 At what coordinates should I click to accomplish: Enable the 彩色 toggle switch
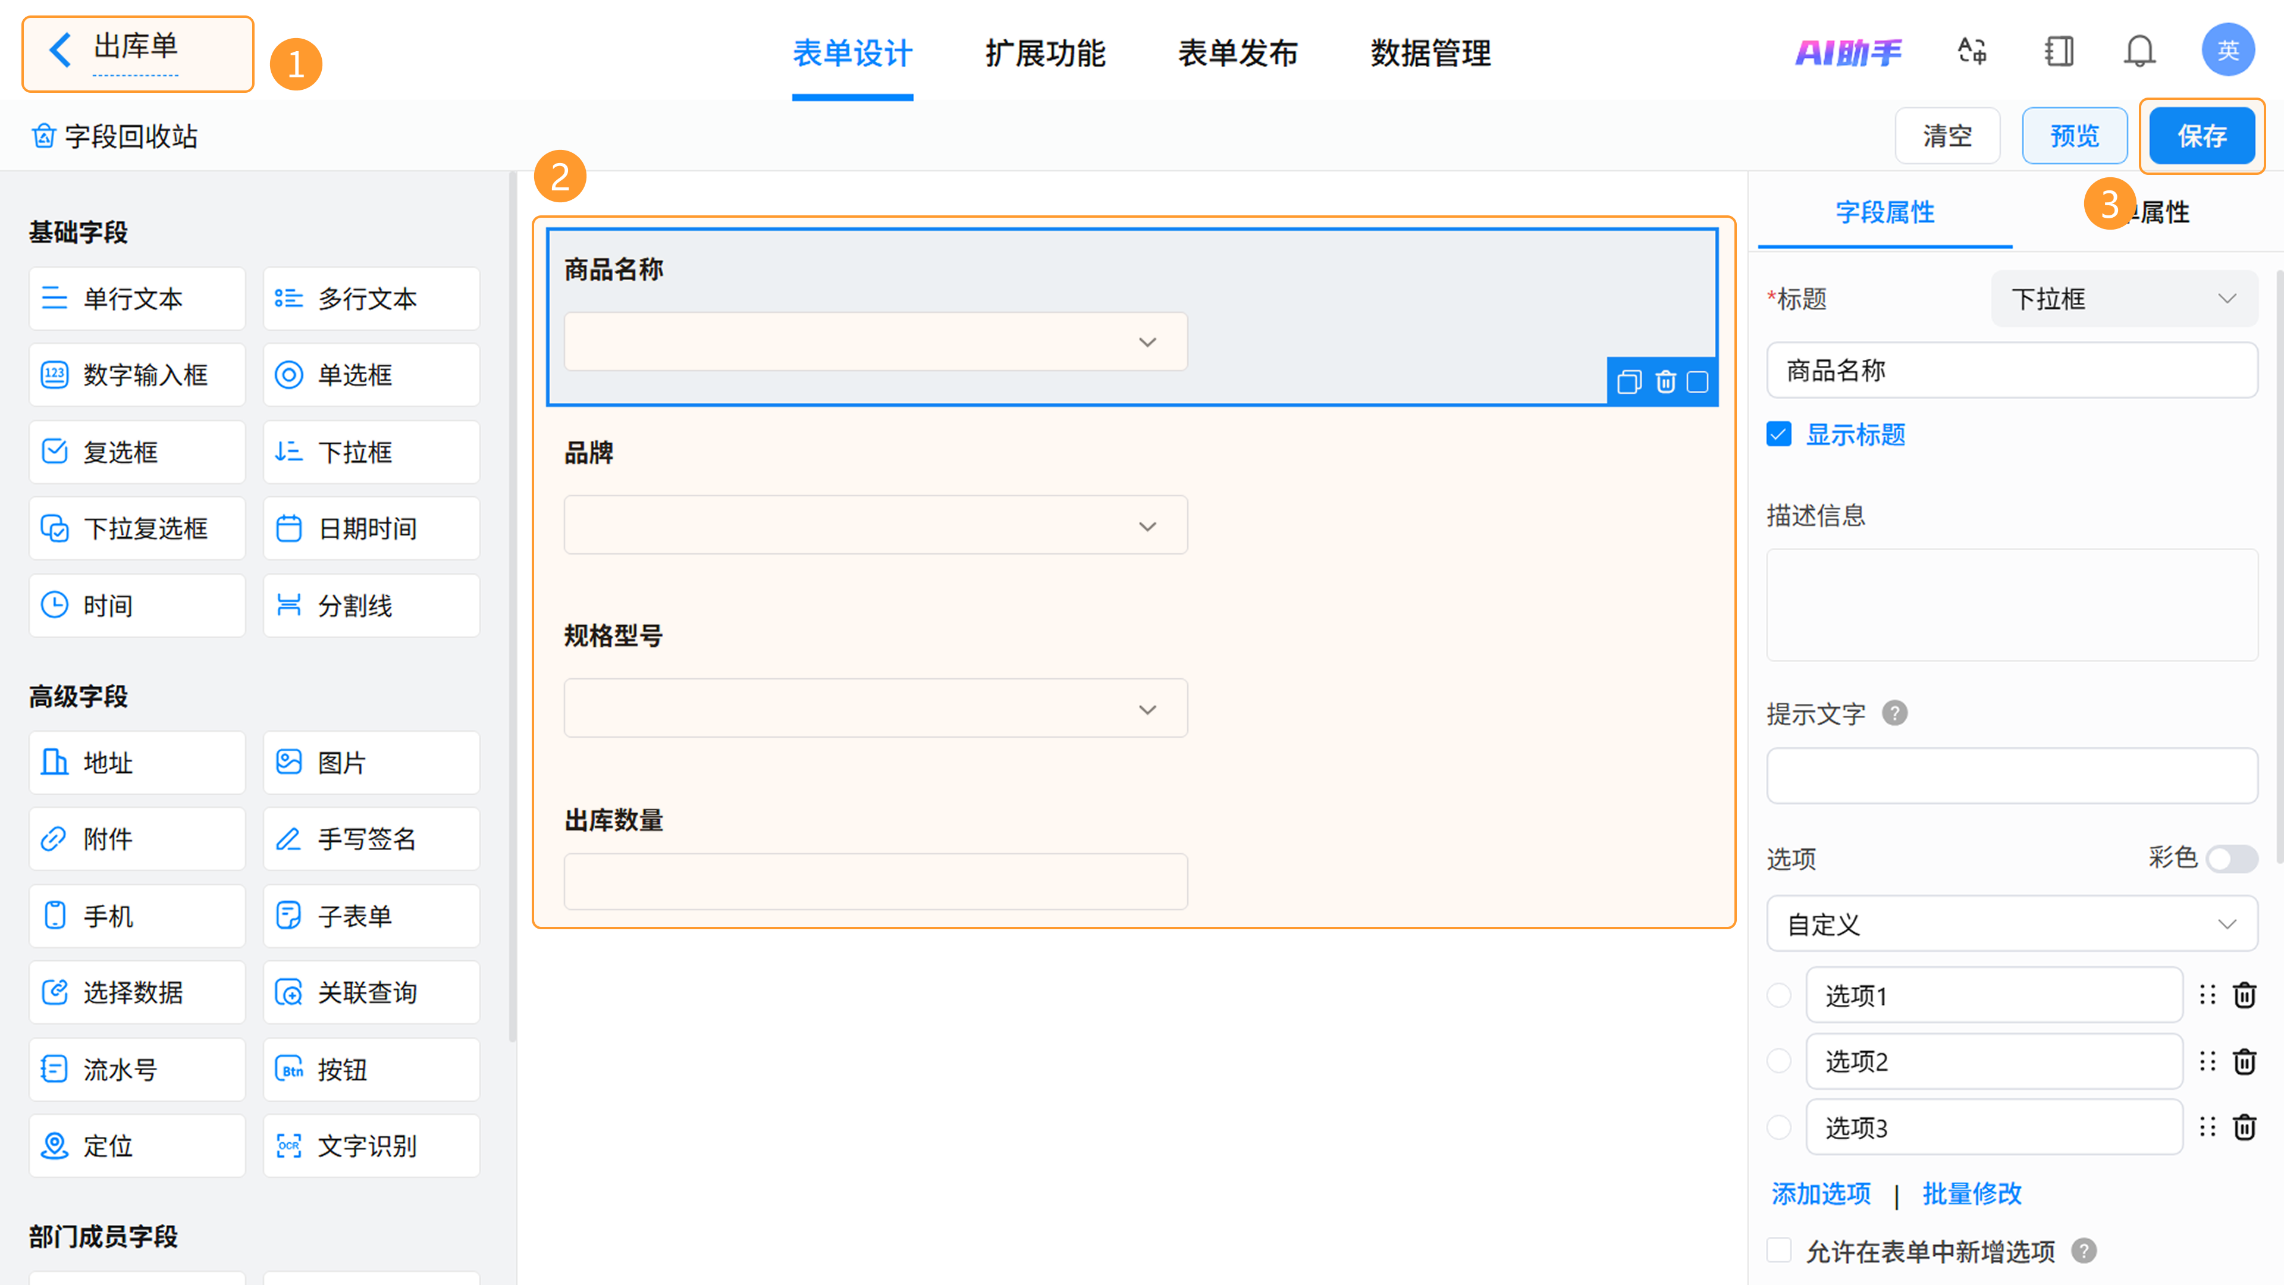tap(2231, 858)
